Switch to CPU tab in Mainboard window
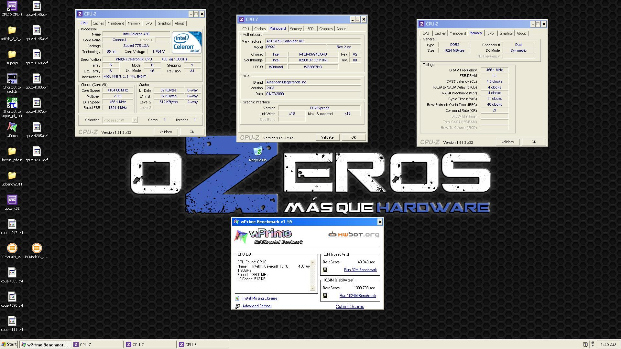 click(245, 29)
